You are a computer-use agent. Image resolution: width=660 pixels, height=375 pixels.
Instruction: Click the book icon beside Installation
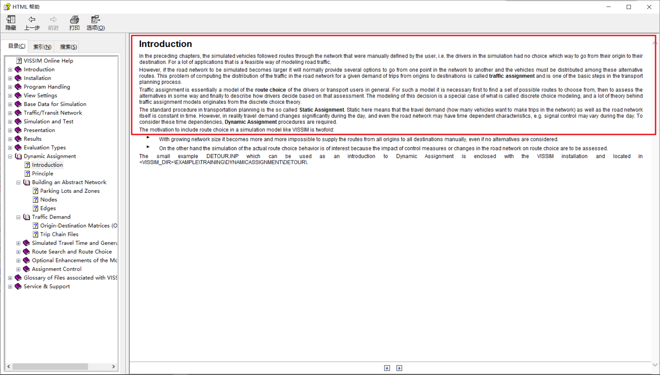(x=18, y=78)
